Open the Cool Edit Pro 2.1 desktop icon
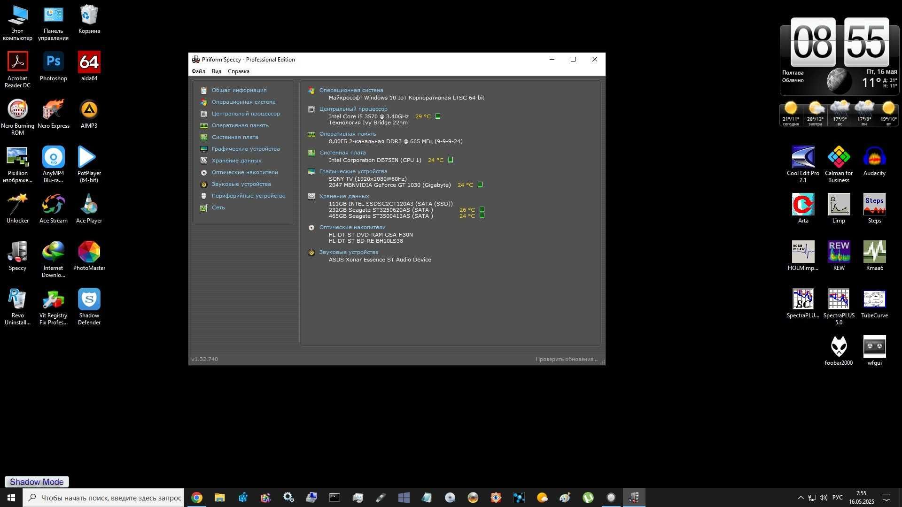This screenshot has height=507, width=902. click(x=803, y=164)
